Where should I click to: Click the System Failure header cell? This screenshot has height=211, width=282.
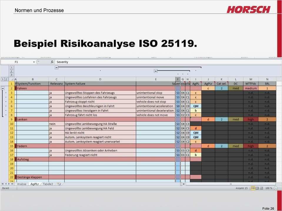point(100,83)
